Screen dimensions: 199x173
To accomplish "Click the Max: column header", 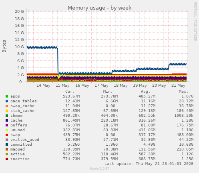I will (x=183, y=92).
